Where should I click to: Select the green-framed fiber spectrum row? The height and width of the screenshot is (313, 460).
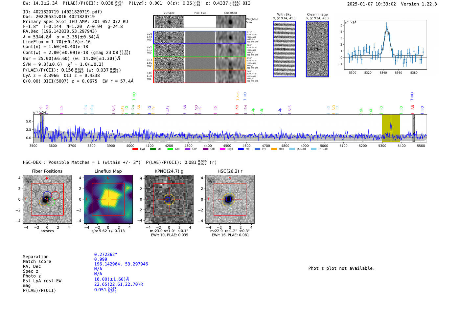pyautogui.click(x=199, y=51)
